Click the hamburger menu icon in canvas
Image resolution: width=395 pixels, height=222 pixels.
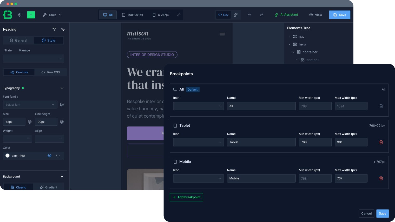222,34
